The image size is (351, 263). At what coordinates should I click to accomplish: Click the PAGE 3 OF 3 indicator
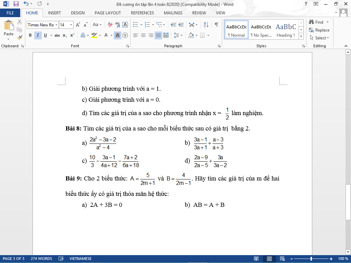[x=13, y=259]
